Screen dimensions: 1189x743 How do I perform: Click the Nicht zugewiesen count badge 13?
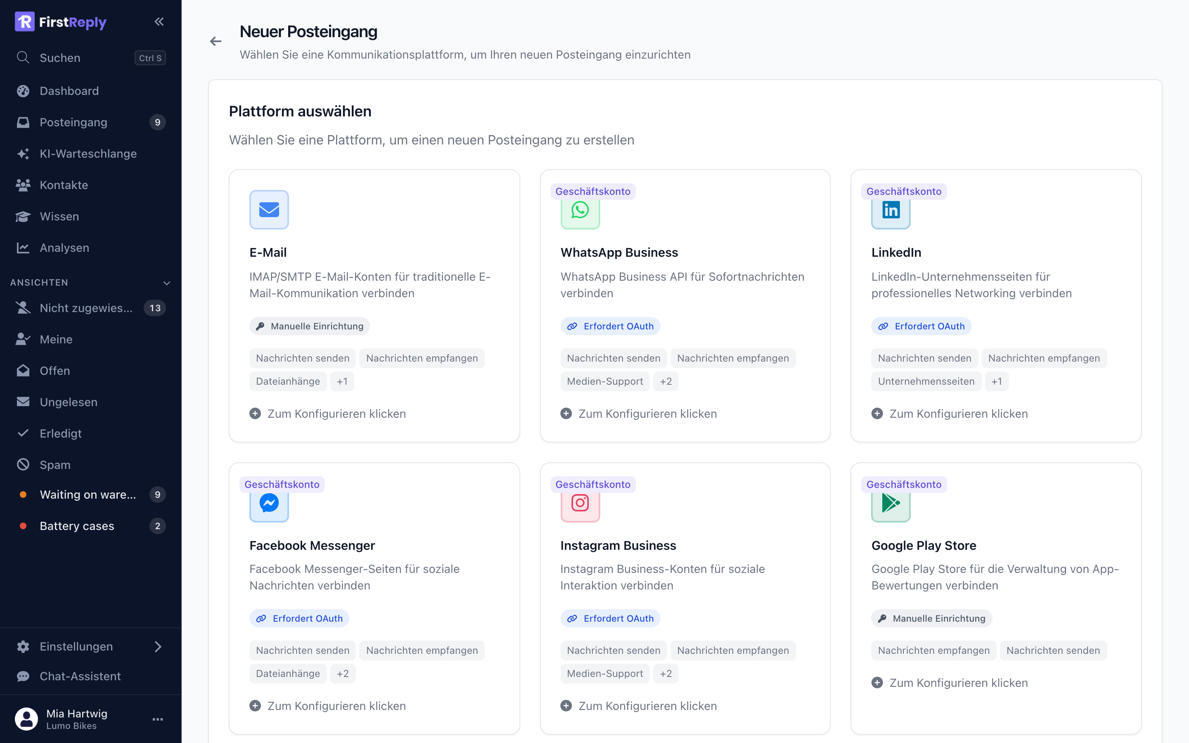point(155,308)
